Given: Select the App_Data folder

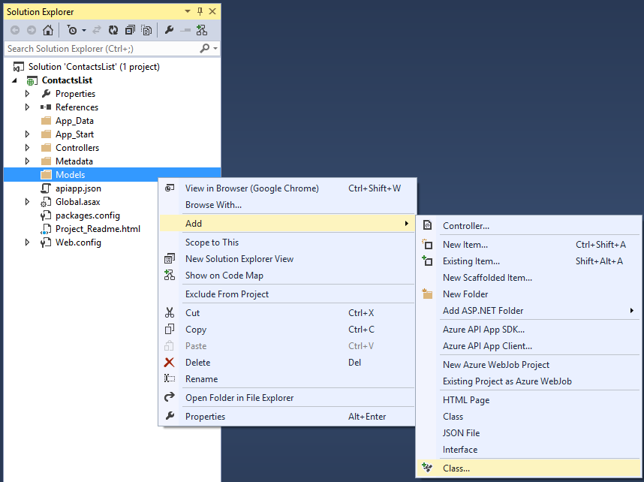Looking at the screenshot, I should (x=74, y=121).
